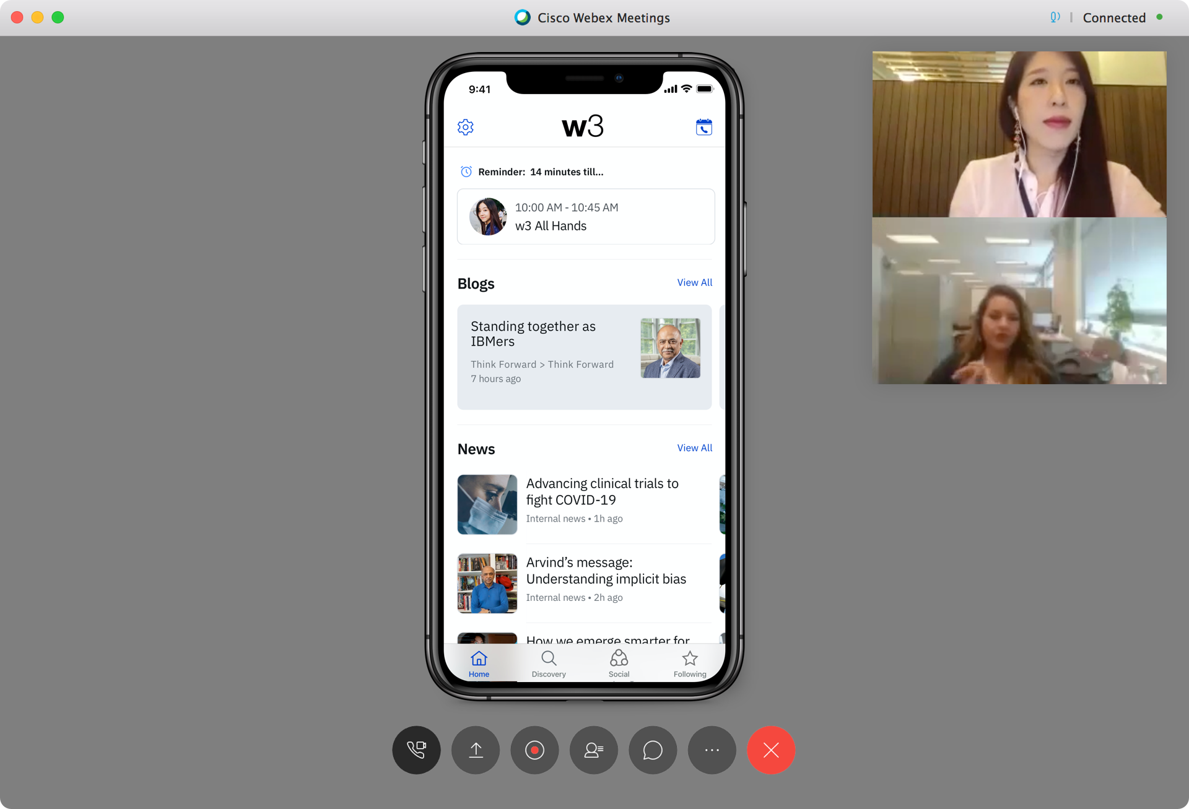Select the top participant video thumbnail
Screen dimensions: 1189x809
tap(1019, 134)
